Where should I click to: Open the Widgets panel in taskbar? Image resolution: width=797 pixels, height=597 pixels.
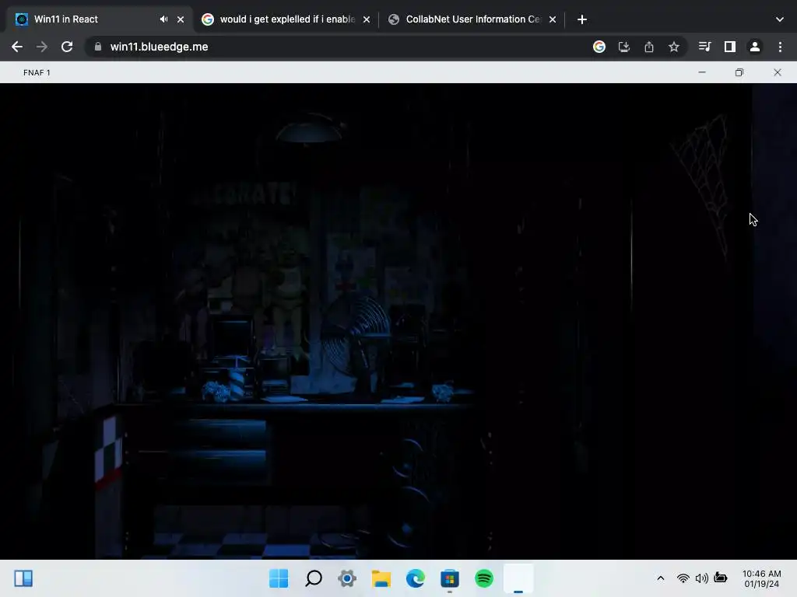click(23, 578)
